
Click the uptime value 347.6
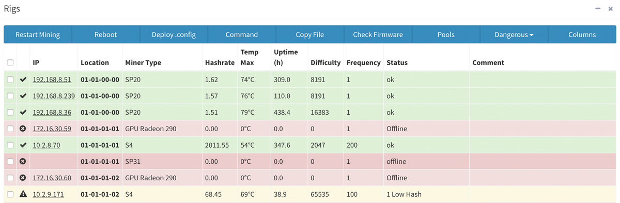coord(282,145)
